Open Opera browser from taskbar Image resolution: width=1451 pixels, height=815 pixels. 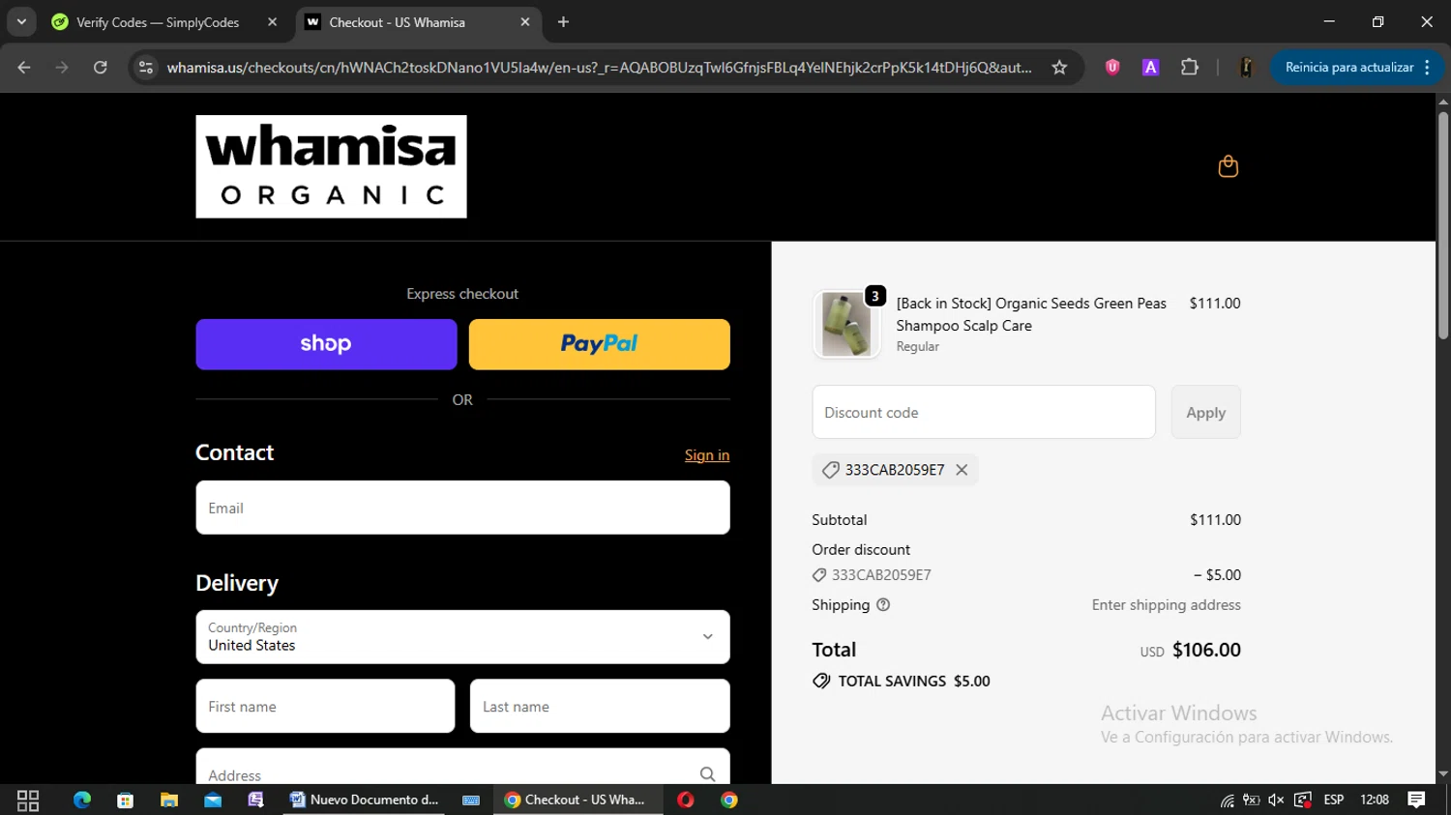(x=686, y=800)
